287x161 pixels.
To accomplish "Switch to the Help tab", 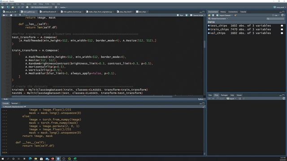I will 232,95.
